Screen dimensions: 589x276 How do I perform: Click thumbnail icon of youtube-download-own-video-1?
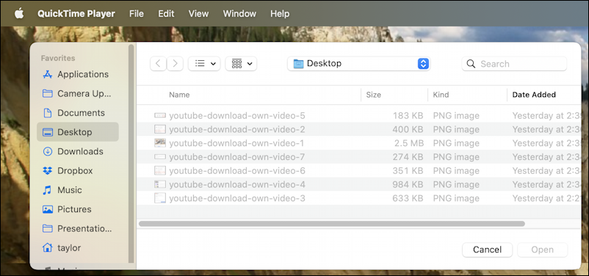click(160, 143)
